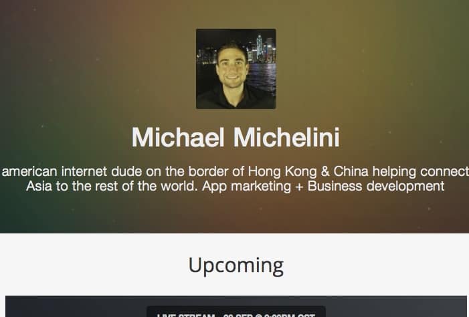Click the word 'China' in the bio

[x=351, y=171]
